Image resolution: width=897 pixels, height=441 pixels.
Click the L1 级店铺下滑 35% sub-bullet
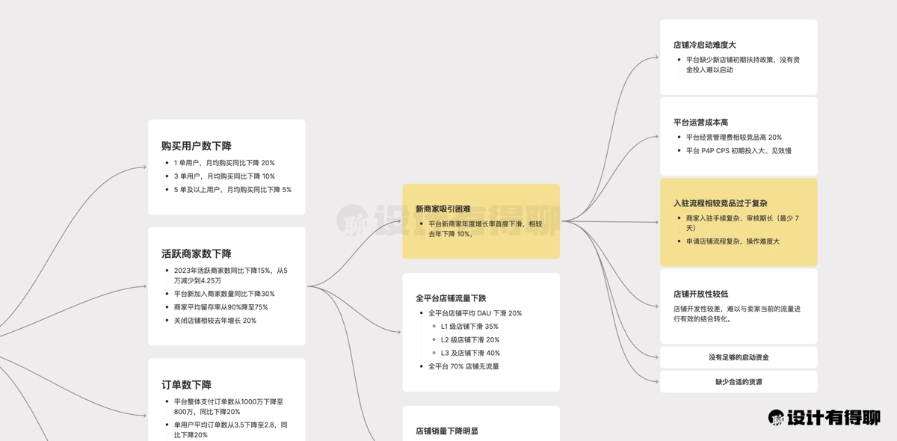pos(469,327)
